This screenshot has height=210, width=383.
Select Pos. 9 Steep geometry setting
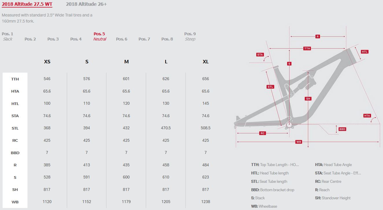pos(190,36)
